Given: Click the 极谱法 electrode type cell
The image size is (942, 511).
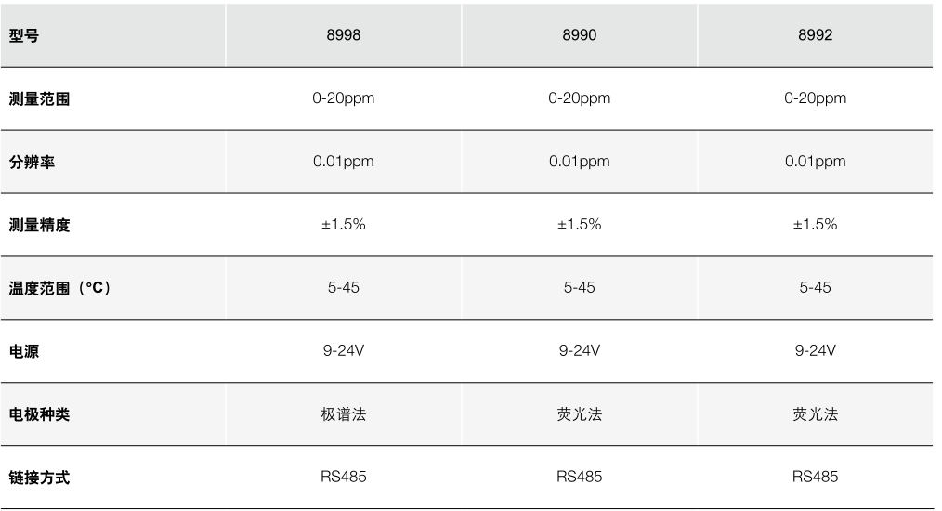Looking at the screenshot, I should pos(344,414).
